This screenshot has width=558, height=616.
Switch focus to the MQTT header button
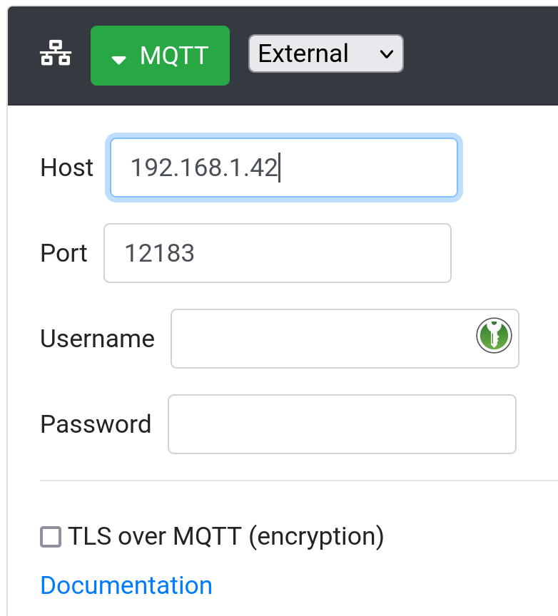pos(160,55)
